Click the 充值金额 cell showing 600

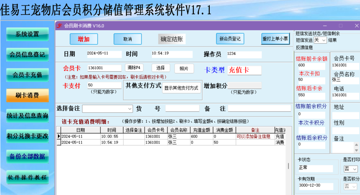click(x=202, y=136)
